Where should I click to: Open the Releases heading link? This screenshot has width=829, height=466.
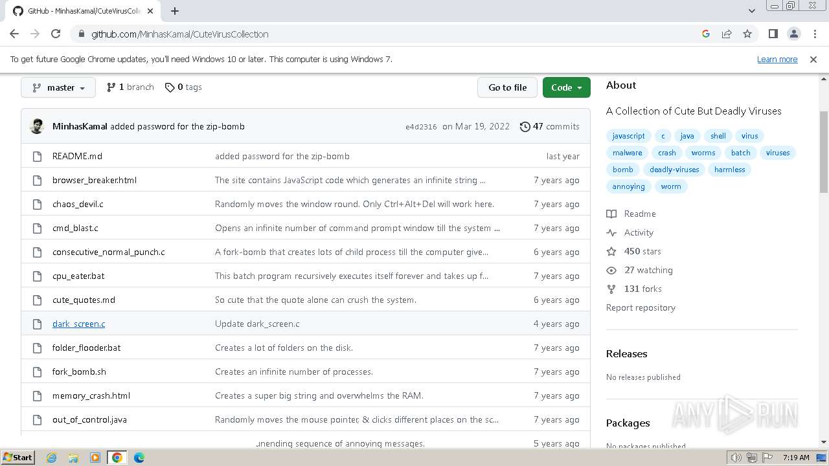coord(626,353)
